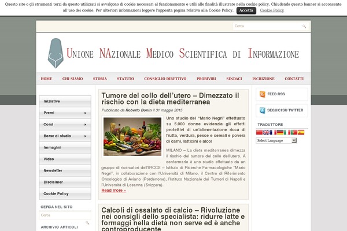Viewport: 347px width, 231px height.
Task: Click the sidebar search magnifier icon
Action: point(87,223)
